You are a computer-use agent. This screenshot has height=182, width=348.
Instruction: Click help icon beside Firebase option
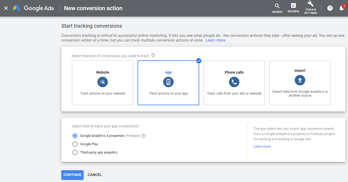(x=143, y=136)
